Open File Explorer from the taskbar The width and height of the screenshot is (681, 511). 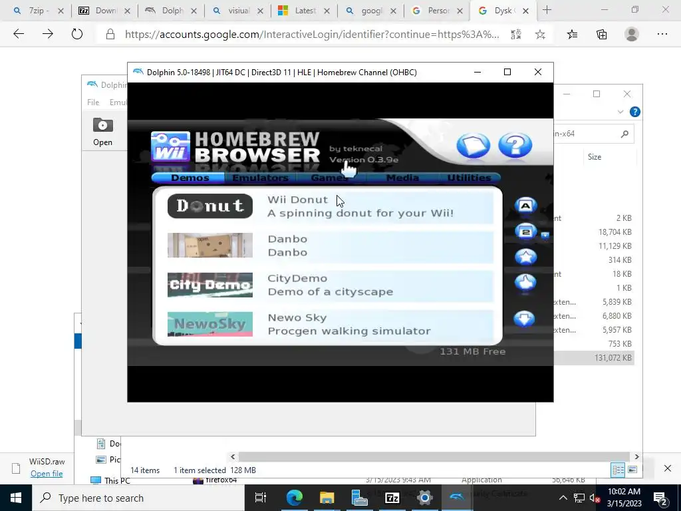[327, 498]
